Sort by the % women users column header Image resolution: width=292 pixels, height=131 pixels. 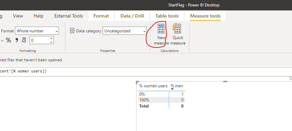coord(153,86)
